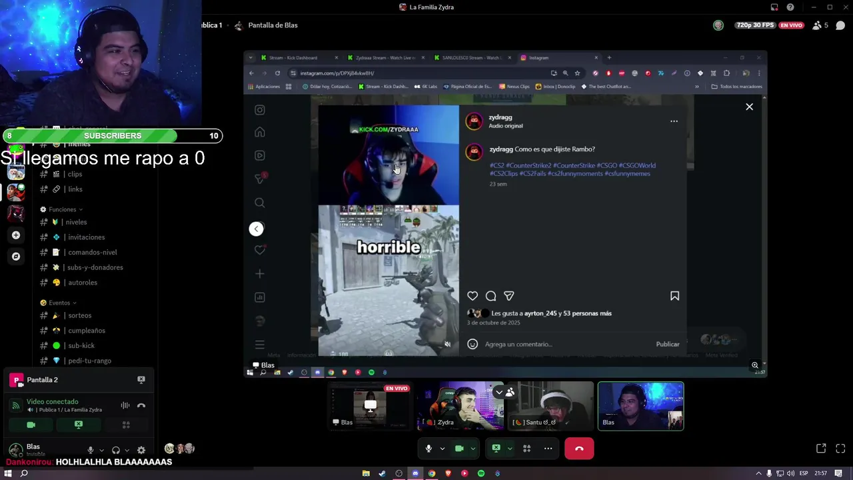Toggle camera button in voice panel
Screen dimensions: 853x480
point(31,425)
